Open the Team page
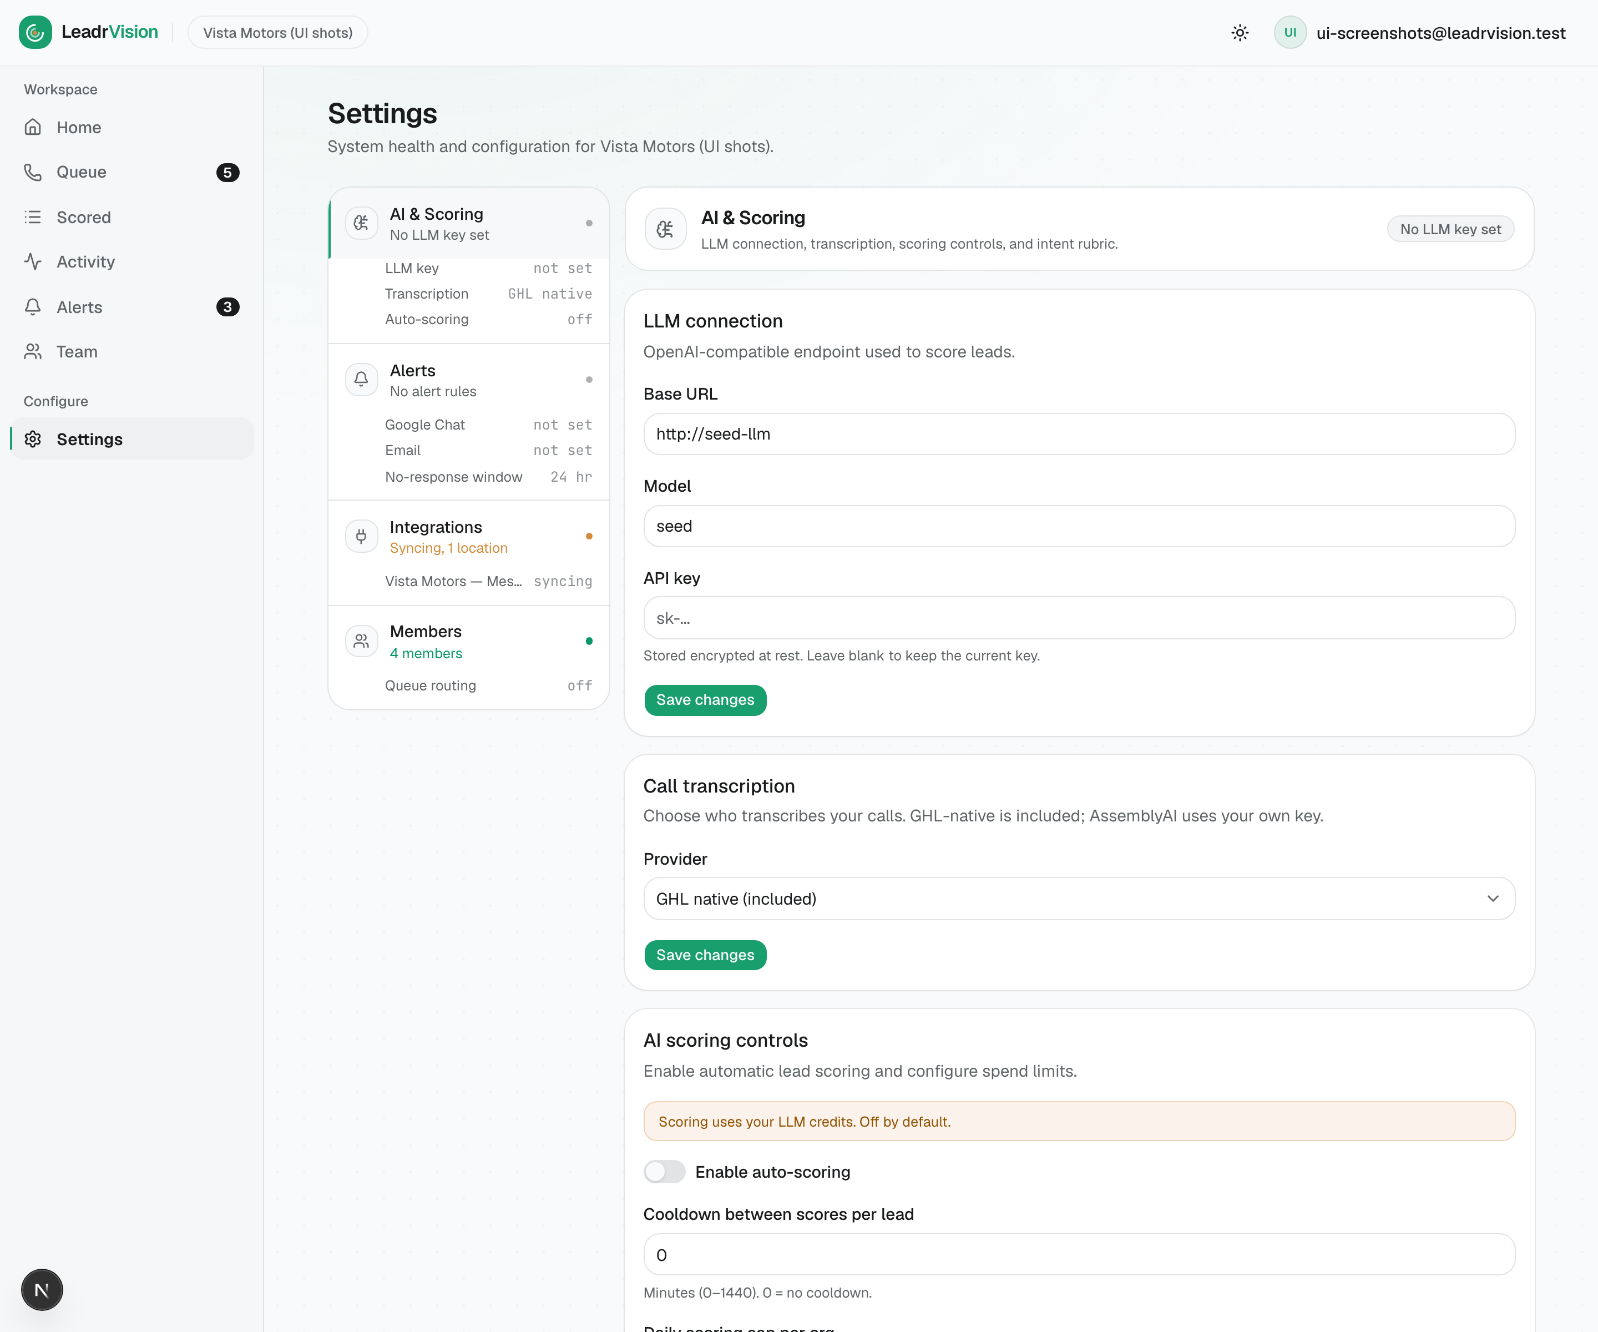 132,352
